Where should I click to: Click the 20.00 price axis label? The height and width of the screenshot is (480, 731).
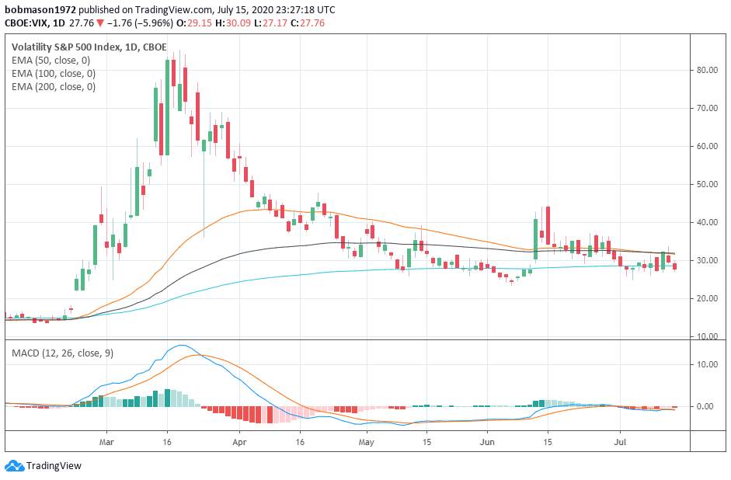(707, 298)
